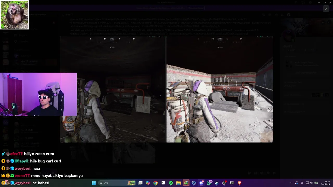Launch Copilot from the taskbar
333x187 pixels.
[x=148, y=183]
